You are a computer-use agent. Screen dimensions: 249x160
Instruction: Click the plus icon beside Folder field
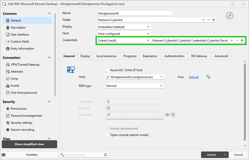tap(214, 20)
